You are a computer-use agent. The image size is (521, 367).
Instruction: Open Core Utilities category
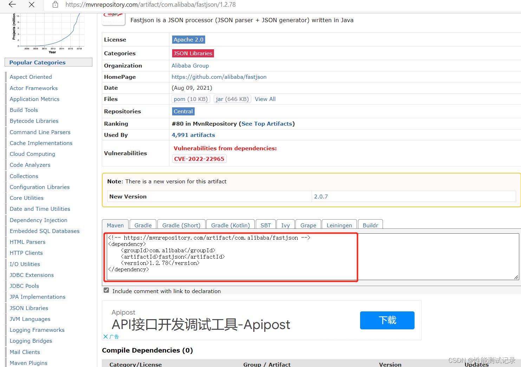coord(26,198)
